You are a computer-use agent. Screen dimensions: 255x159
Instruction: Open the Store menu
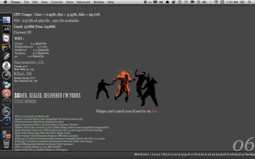[x=70, y=2]
